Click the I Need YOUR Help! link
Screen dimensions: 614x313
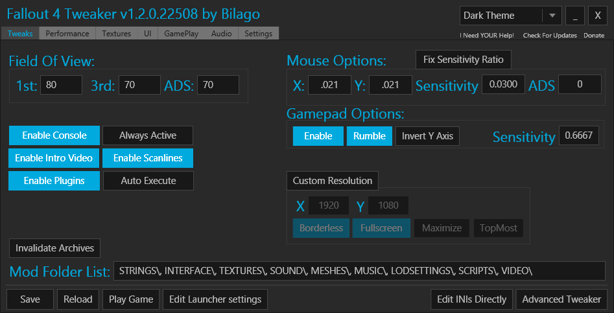tap(487, 36)
